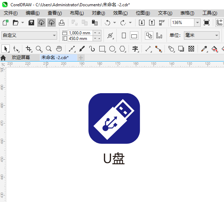The width and height of the screenshot is (224, 202).
Task: Select the Transparency checkerboard tool
Action: pyautogui.click(x=191, y=49)
